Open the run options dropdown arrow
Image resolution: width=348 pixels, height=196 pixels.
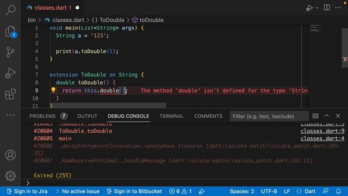[x=316, y=8]
